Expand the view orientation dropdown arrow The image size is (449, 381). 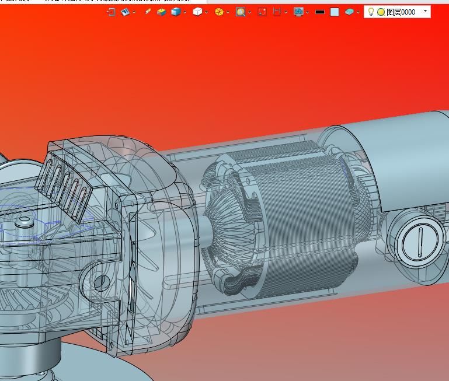[x=134, y=12]
